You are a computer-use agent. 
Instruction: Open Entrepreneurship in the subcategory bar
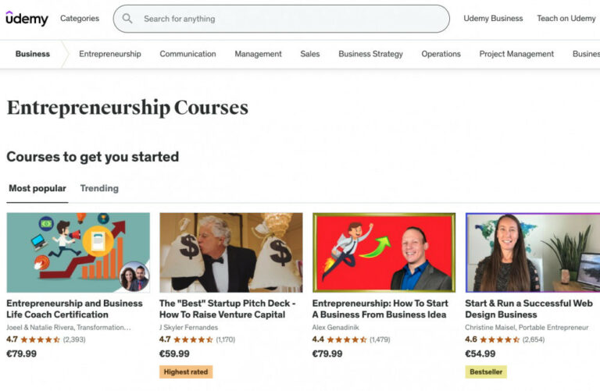(110, 54)
